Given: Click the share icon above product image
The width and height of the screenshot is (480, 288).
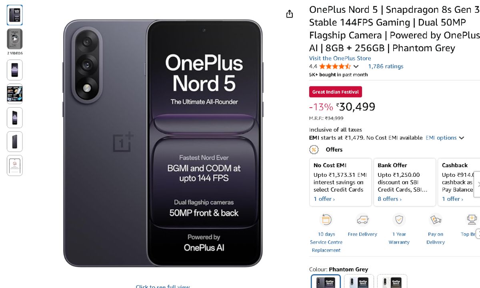Looking at the screenshot, I should point(290,14).
